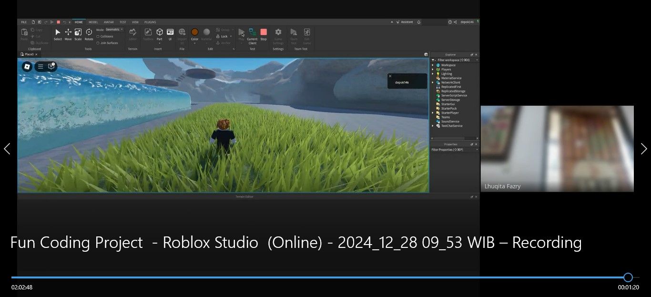This screenshot has width=651, height=297.
Task: Expand the TextChatService tree node
Action: coord(433,126)
